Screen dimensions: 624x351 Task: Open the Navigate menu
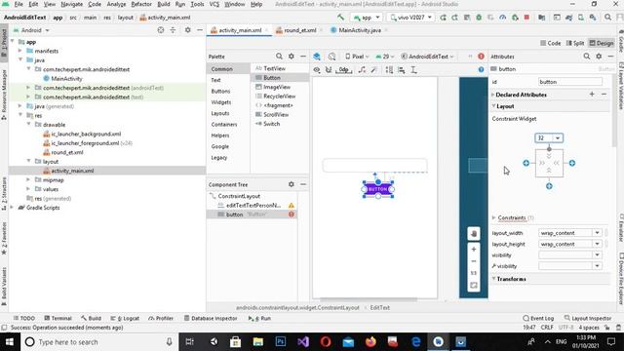point(71,4)
